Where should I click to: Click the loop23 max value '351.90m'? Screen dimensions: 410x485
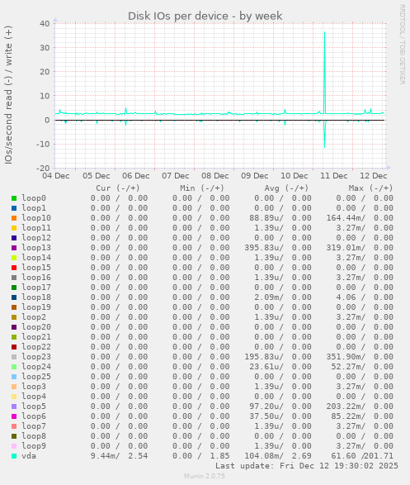[344, 357]
